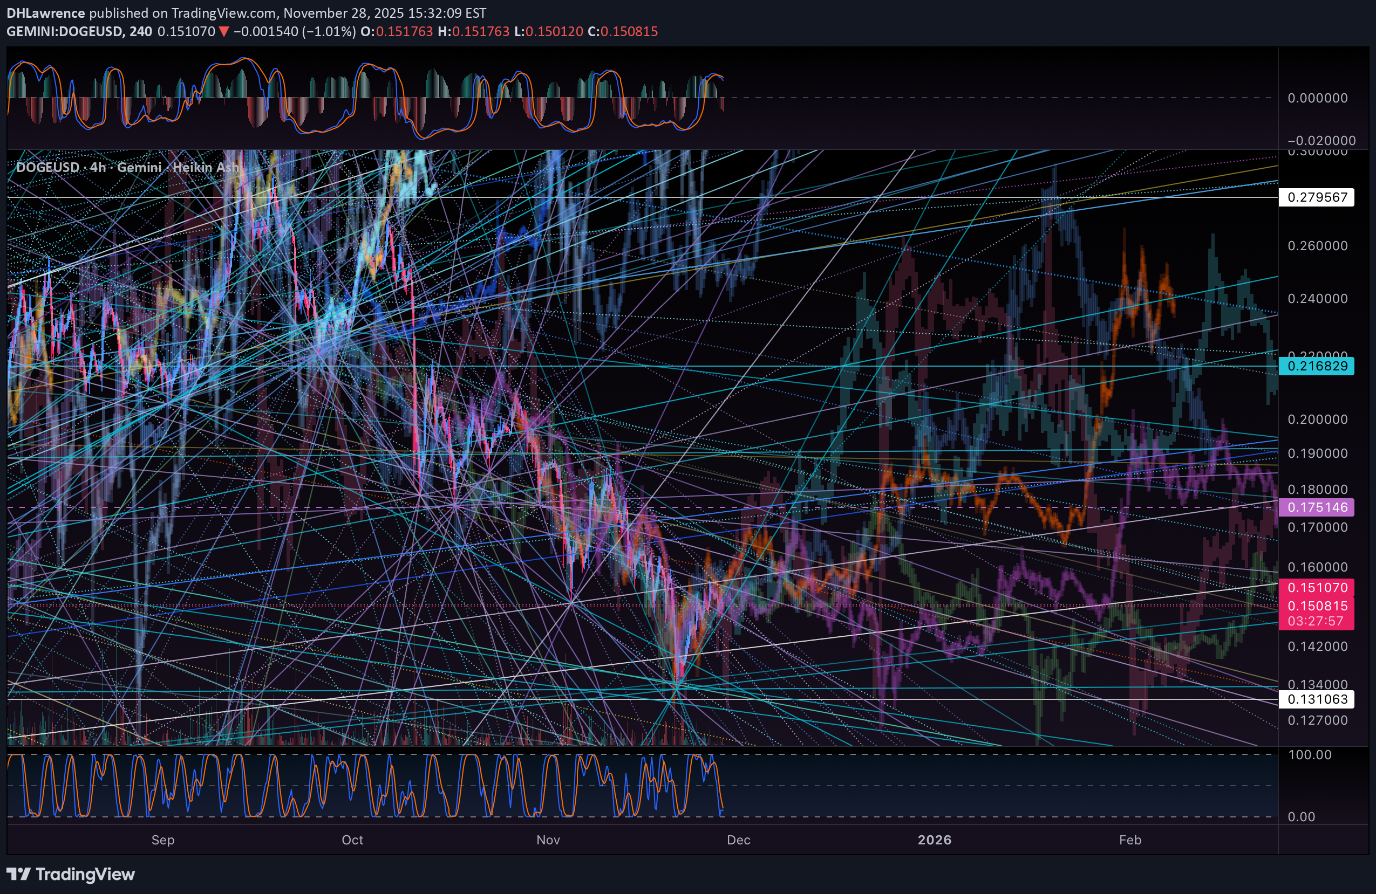Click the cyan 0.216829 price label
The image size is (1376, 894).
(x=1317, y=366)
